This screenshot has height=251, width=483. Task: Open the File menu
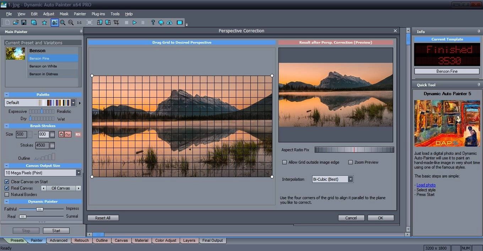tap(9, 14)
